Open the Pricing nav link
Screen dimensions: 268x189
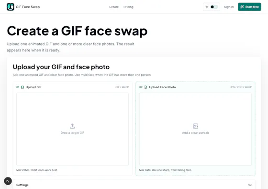point(128,7)
